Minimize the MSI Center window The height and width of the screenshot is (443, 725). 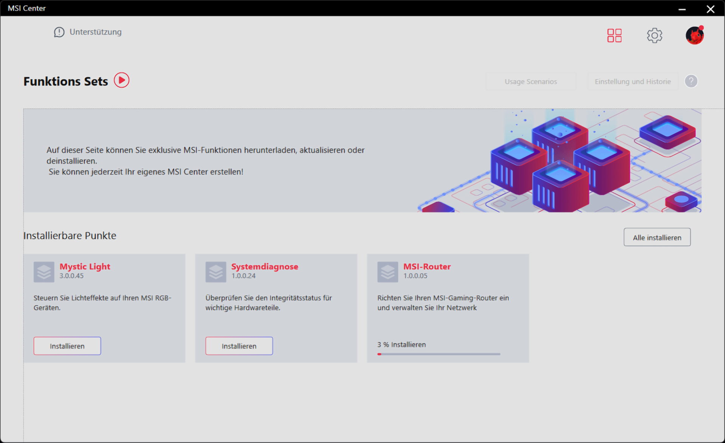[682, 9]
